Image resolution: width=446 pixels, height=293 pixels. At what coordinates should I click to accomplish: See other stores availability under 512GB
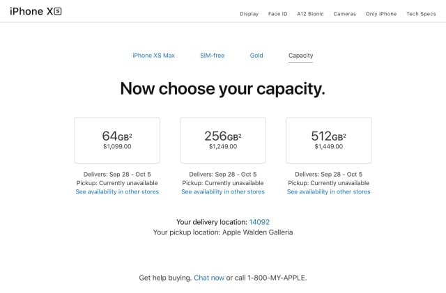(328, 192)
